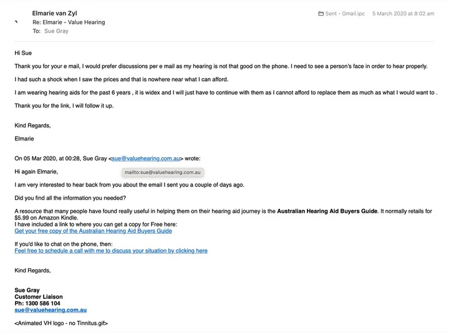Screen dimensions: 449x333
Task: Click recipient Sue Gray in To field
Action: coord(56,31)
